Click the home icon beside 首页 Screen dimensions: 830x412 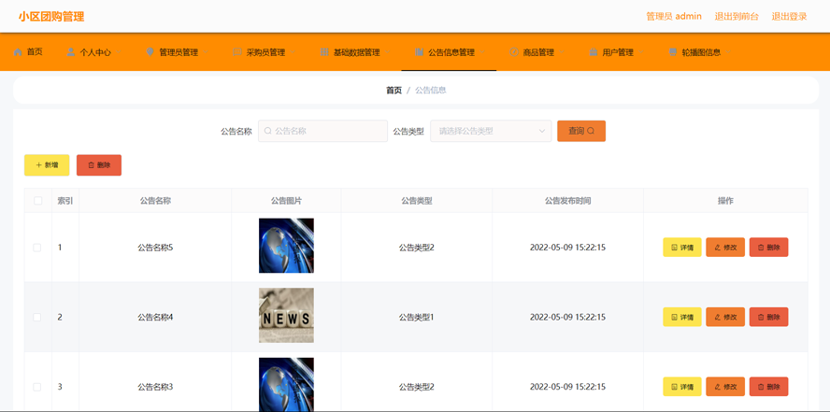pos(18,51)
